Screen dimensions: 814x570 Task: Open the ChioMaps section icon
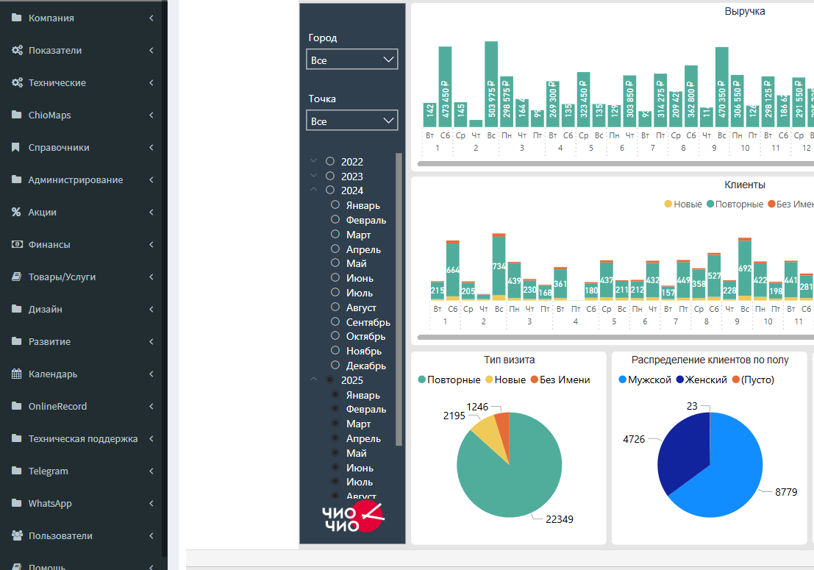[x=16, y=115]
